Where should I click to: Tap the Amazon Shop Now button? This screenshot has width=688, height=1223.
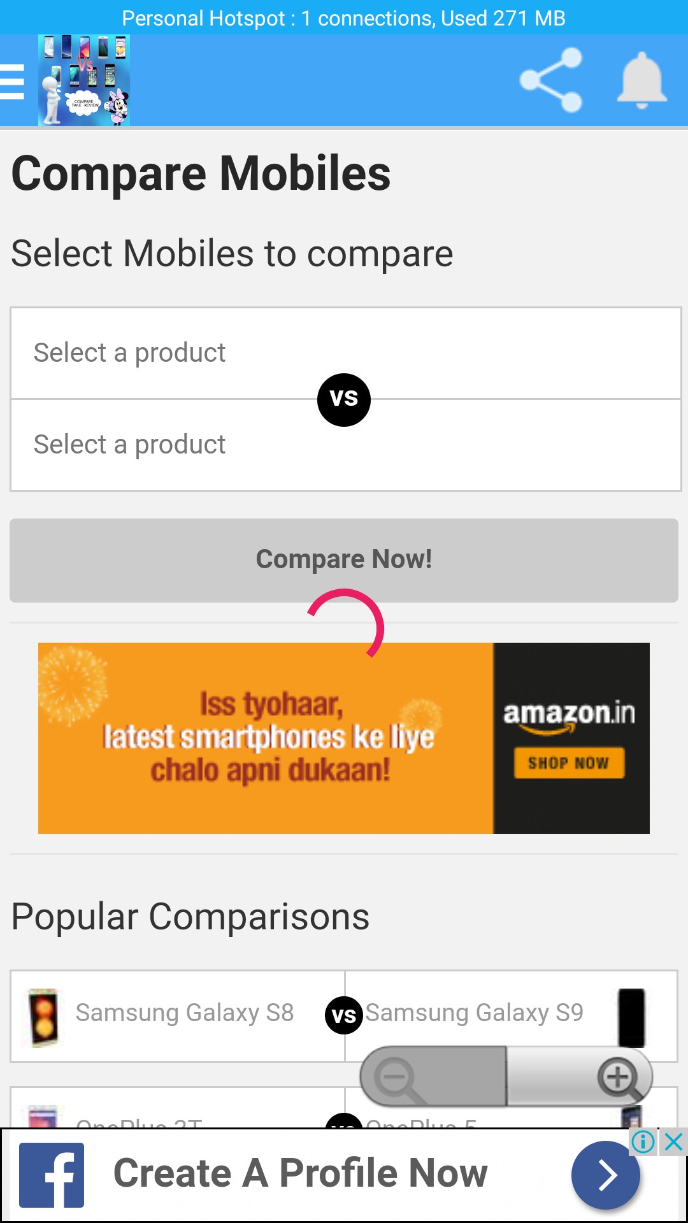point(569,762)
